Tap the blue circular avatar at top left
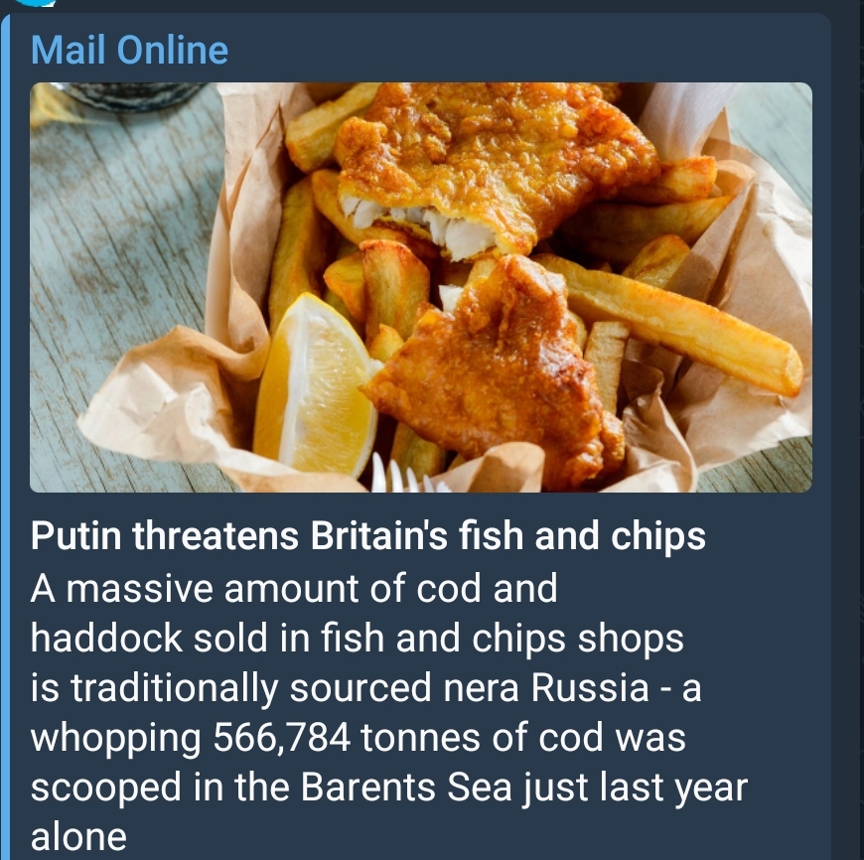The width and height of the screenshot is (864, 860). tap(34, 3)
